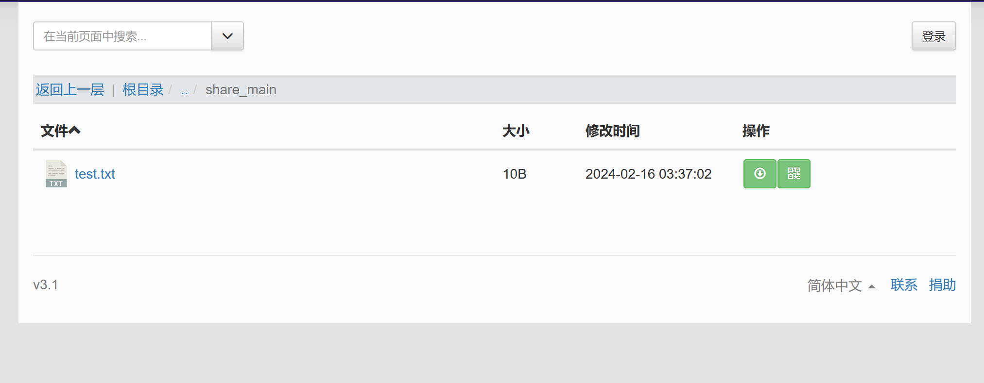Select the share_main breadcrumb item
Image resolution: width=984 pixels, height=383 pixels.
(x=241, y=90)
